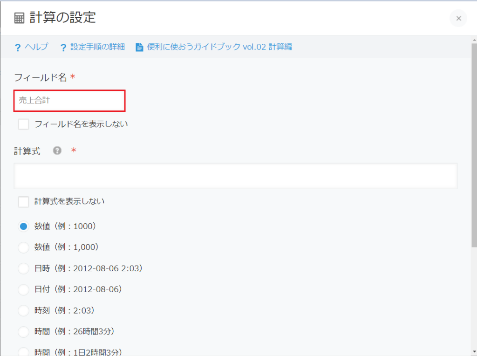
Task: Click the 計算の設定 dialog title text
Action: click(63, 18)
